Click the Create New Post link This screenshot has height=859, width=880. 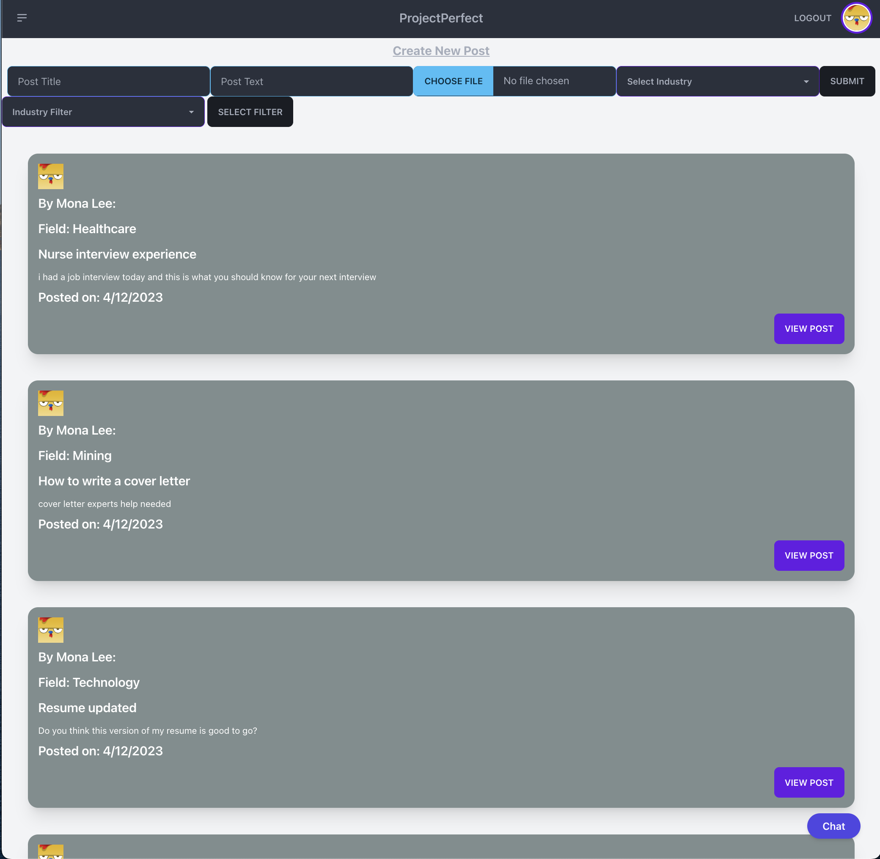pos(441,50)
